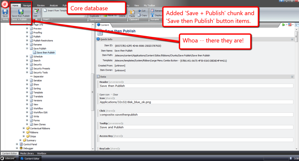
Task: Select the bottom Content Editor tab
Action: click(x=9, y=153)
